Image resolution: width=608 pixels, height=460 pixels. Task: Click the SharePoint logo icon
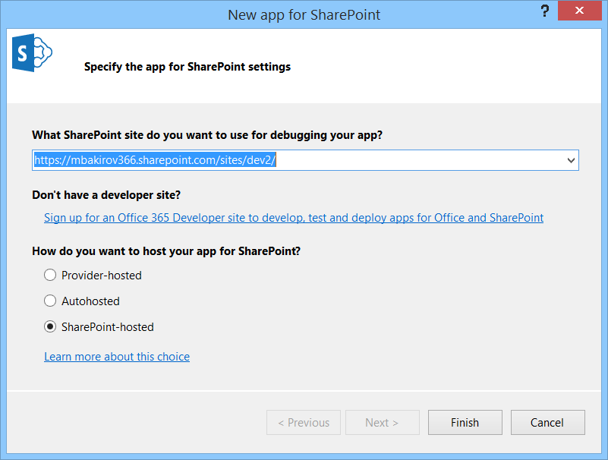(32, 52)
